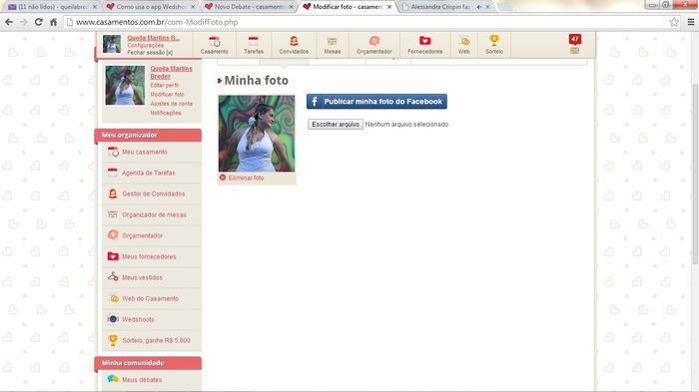Image resolution: width=699 pixels, height=392 pixels.
Task: Click 'Queila Martins Breder' profile name link
Action: tap(171, 72)
